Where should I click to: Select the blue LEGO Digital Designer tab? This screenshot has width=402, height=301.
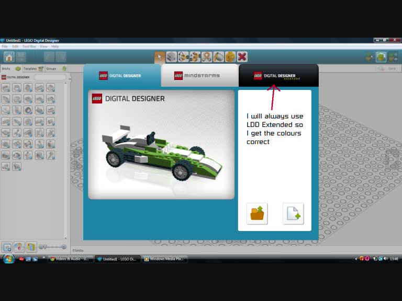(122, 76)
